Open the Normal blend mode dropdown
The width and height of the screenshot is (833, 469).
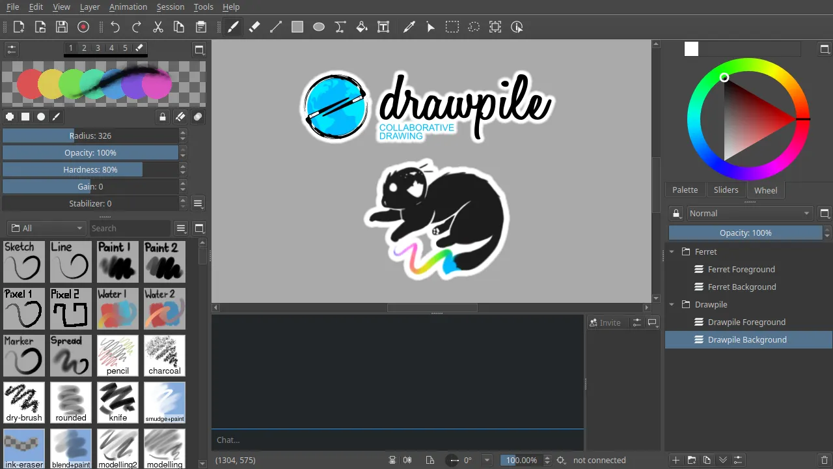pos(750,213)
